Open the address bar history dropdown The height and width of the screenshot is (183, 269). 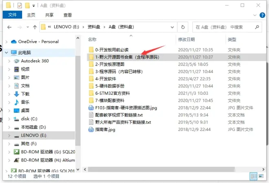click(x=172, y=27)
